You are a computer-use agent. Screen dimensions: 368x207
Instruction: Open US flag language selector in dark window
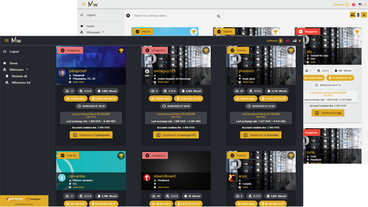click(294, 41)
